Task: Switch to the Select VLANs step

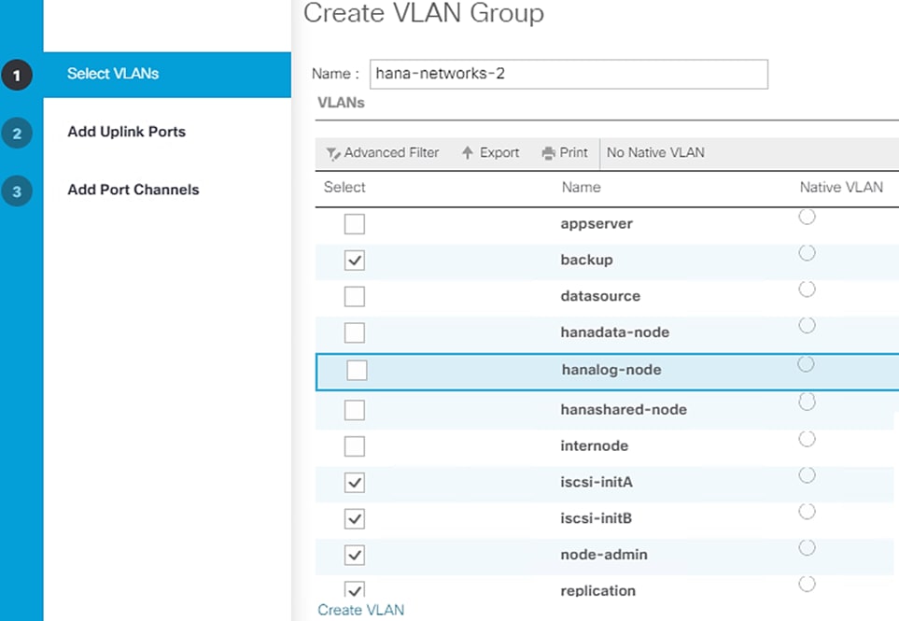Action: 113,74
